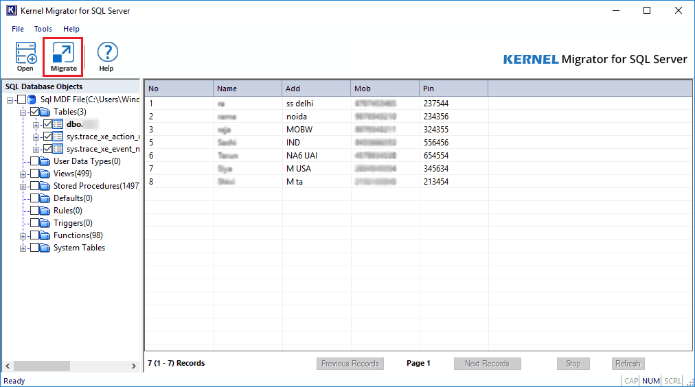Click the User Data Types folder icon
This screenshot has height=387, width=695.
point(45,161)
